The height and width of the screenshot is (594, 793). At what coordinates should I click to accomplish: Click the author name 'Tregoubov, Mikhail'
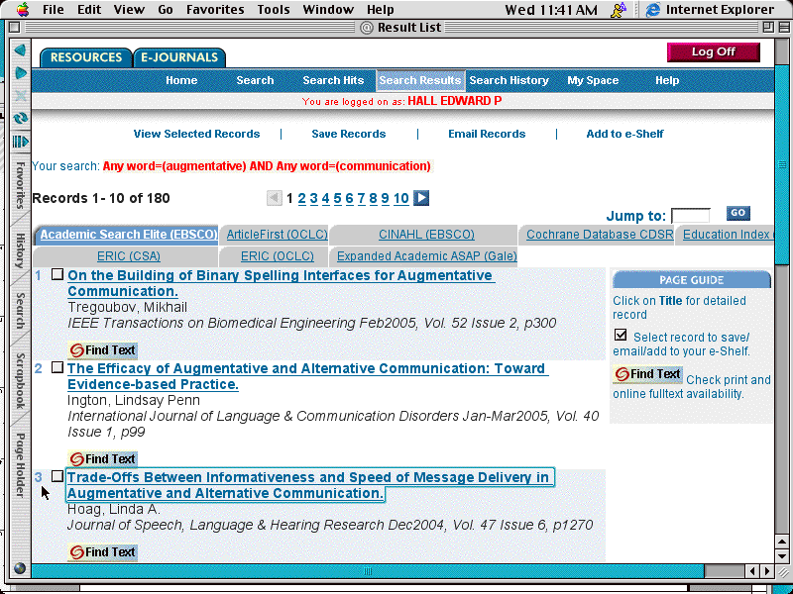tap(127, 307)
